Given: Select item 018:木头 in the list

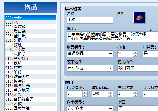Looking at the screenshot, I should (30, 95).
